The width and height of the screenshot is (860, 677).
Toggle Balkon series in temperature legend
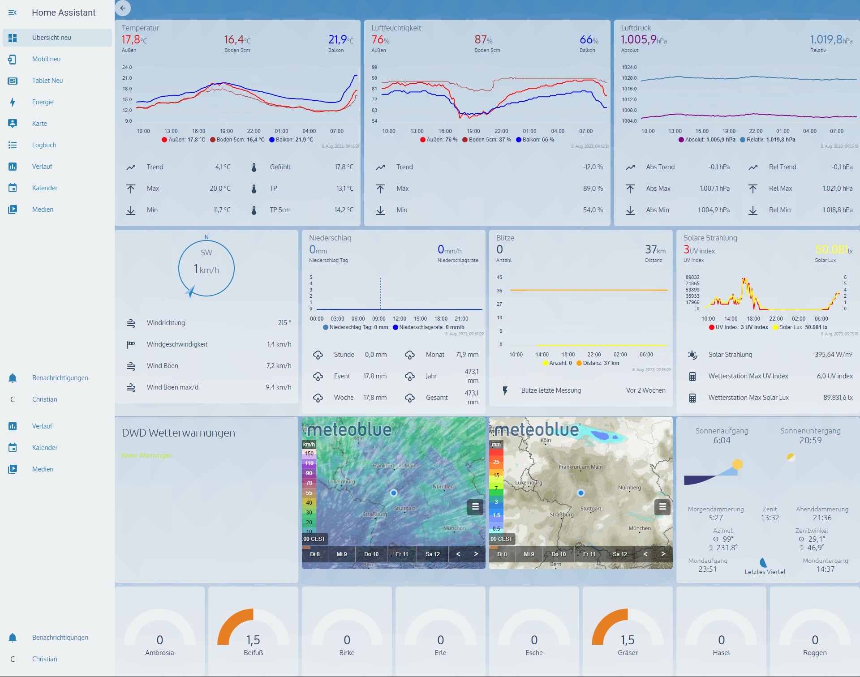pos(292,140)
